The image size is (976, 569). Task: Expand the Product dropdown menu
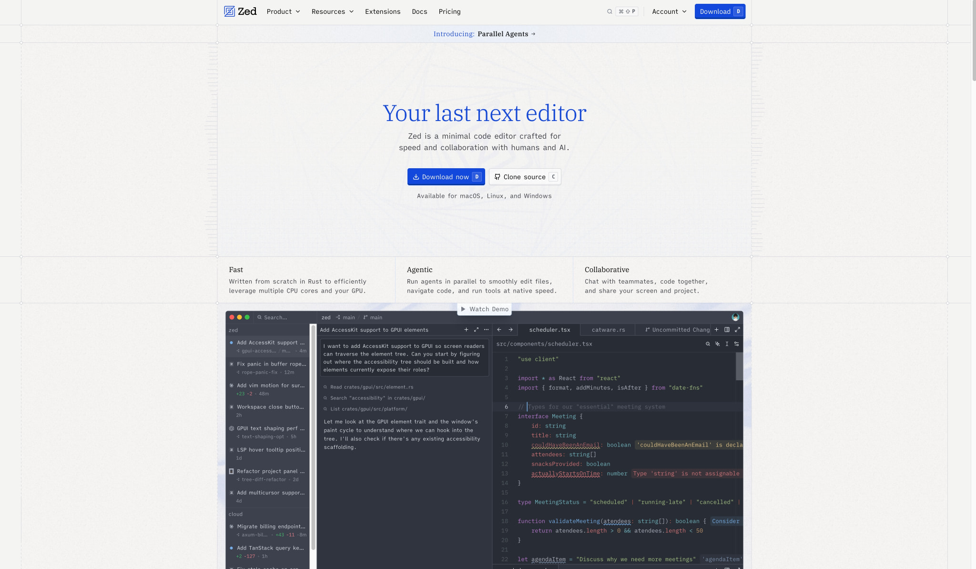(x=284, y=11)
